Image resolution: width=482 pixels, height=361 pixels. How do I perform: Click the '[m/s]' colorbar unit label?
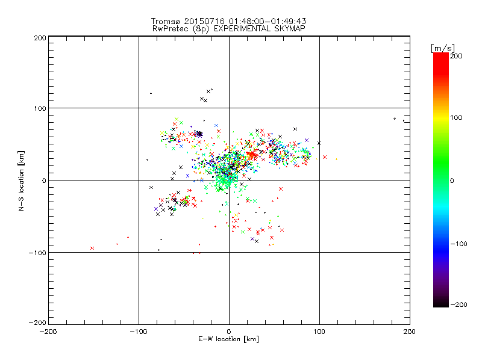pyautogui.click(x=443, y=48)
